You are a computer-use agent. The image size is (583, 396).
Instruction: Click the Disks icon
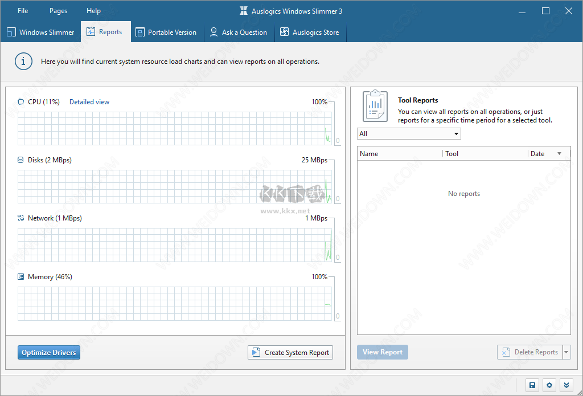pos(21,160)
